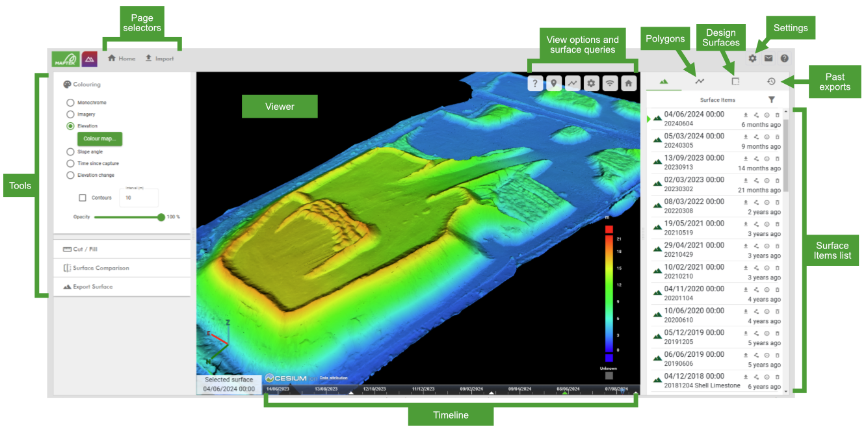Reset the viewer with the home icon

click(628, 83)
